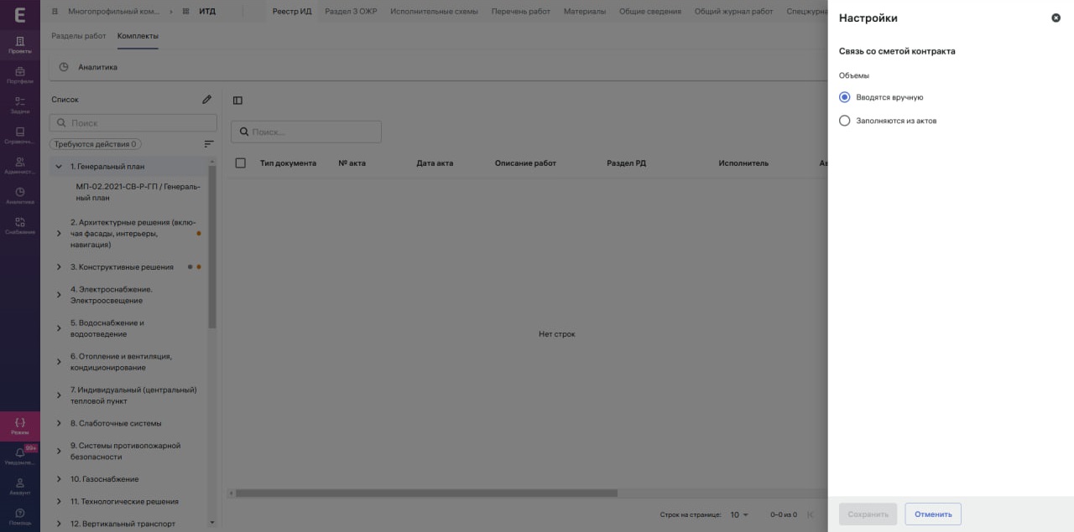Viewport: 1074px width, 532px height.
Task: Expand 9. Системы противопожарной безопасности node
Action: pyautogui.click(x=59, y=452)
